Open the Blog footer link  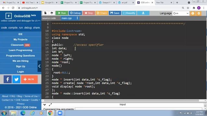19,96
